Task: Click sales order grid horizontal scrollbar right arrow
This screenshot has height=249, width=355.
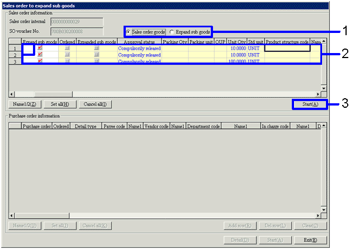Action: (318, 94)
